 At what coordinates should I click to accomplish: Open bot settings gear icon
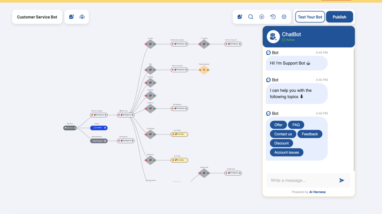click(x=284, y=17)
